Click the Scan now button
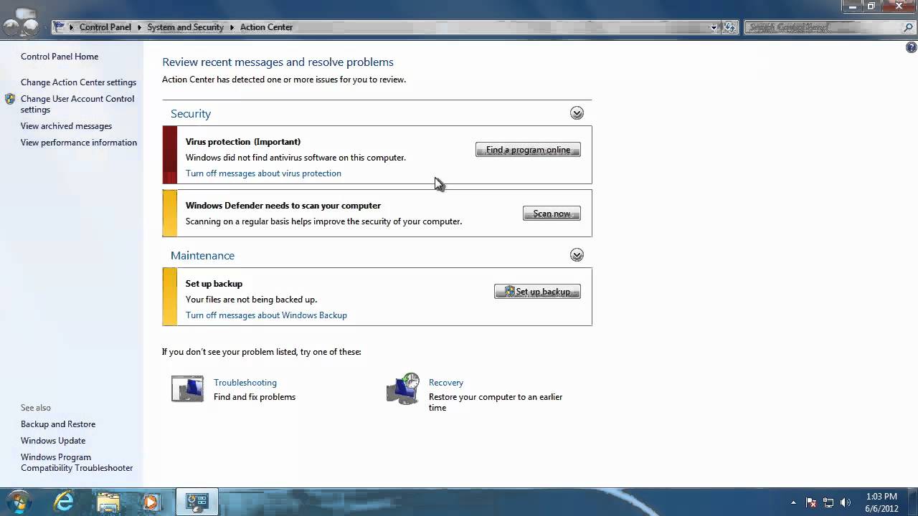Viewport: 918px width, 516px height. tap(552, 214)
